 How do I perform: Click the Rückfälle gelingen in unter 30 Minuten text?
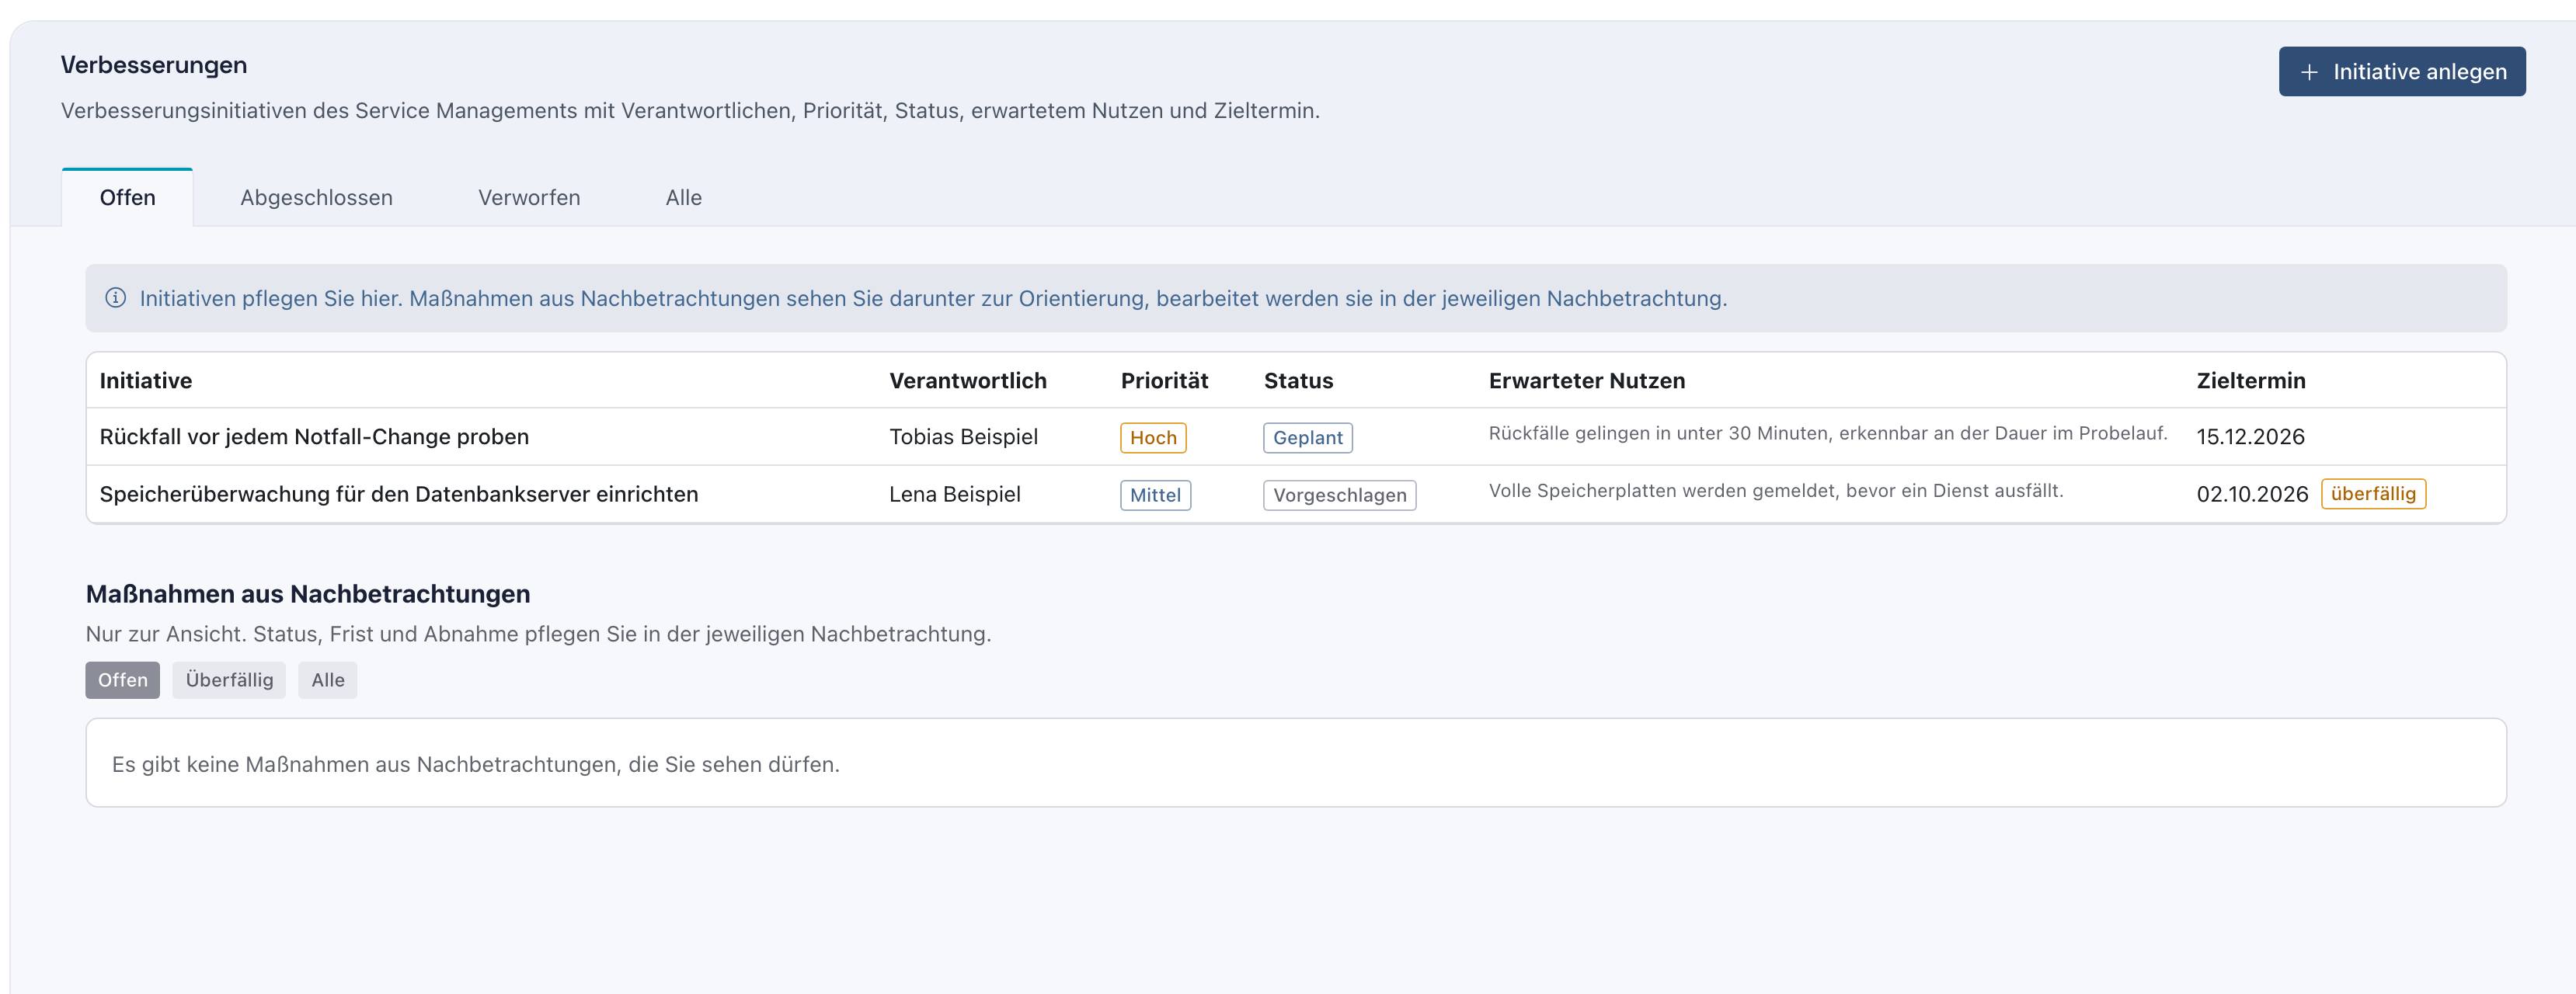[x=1828, y=433]
